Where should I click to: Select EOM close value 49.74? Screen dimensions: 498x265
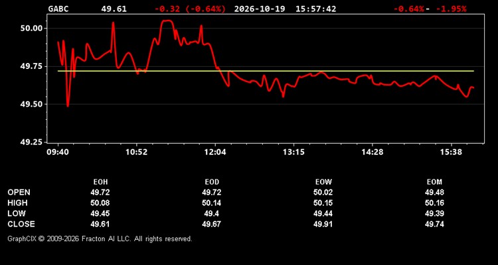tap(434, 224)
